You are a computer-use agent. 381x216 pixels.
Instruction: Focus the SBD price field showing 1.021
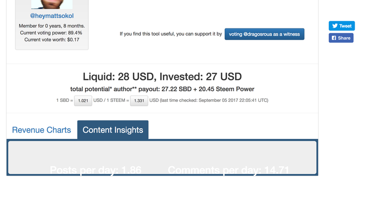(83, 101)
